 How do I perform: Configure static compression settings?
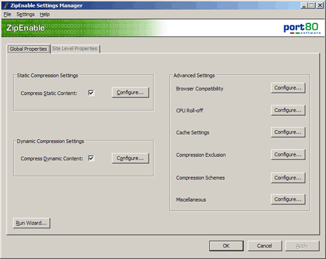point(130,92)
